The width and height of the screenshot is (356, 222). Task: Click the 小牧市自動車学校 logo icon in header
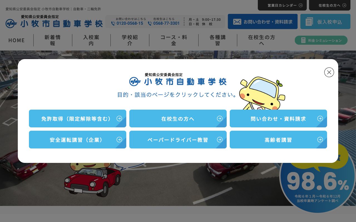11,24
